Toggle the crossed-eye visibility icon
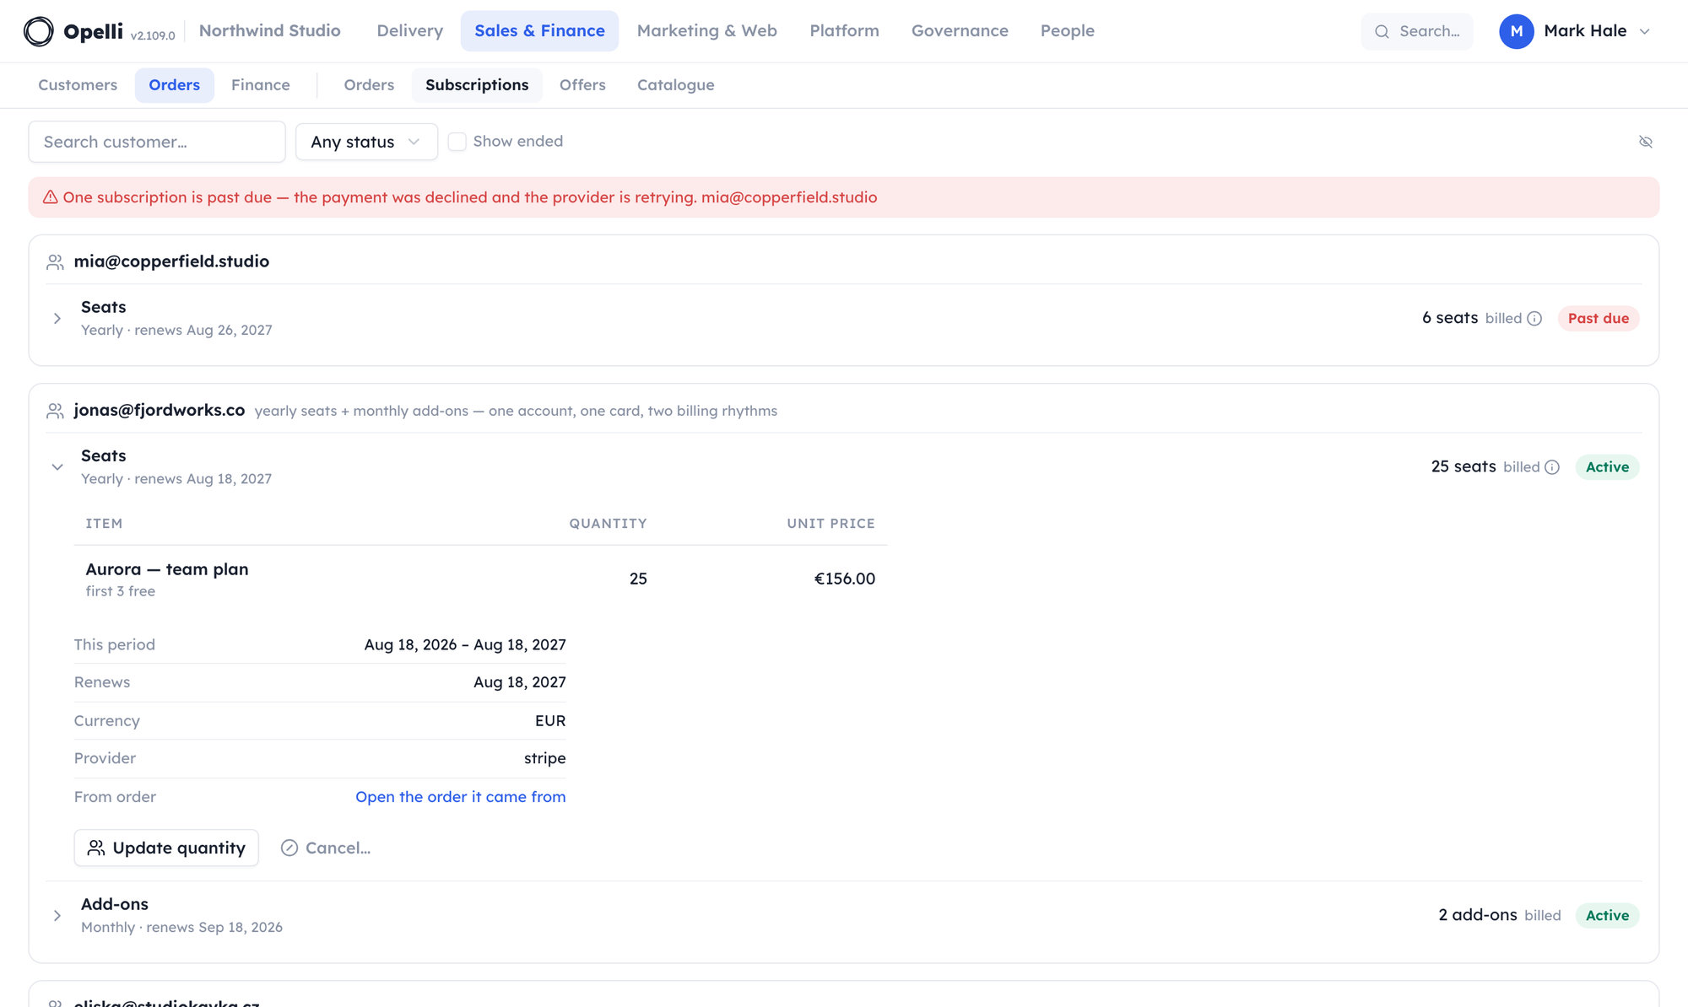Image resolution: width=1688 pixels, height=1007 pixels. [1645, 142]
